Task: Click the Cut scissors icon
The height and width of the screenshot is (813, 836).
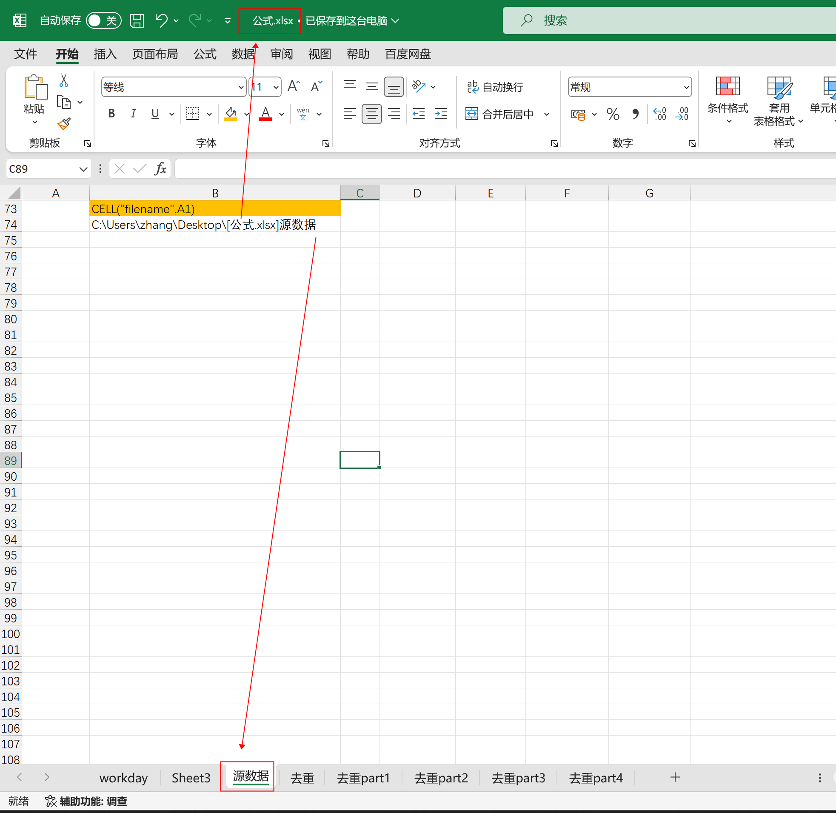Action: (64, 80)
